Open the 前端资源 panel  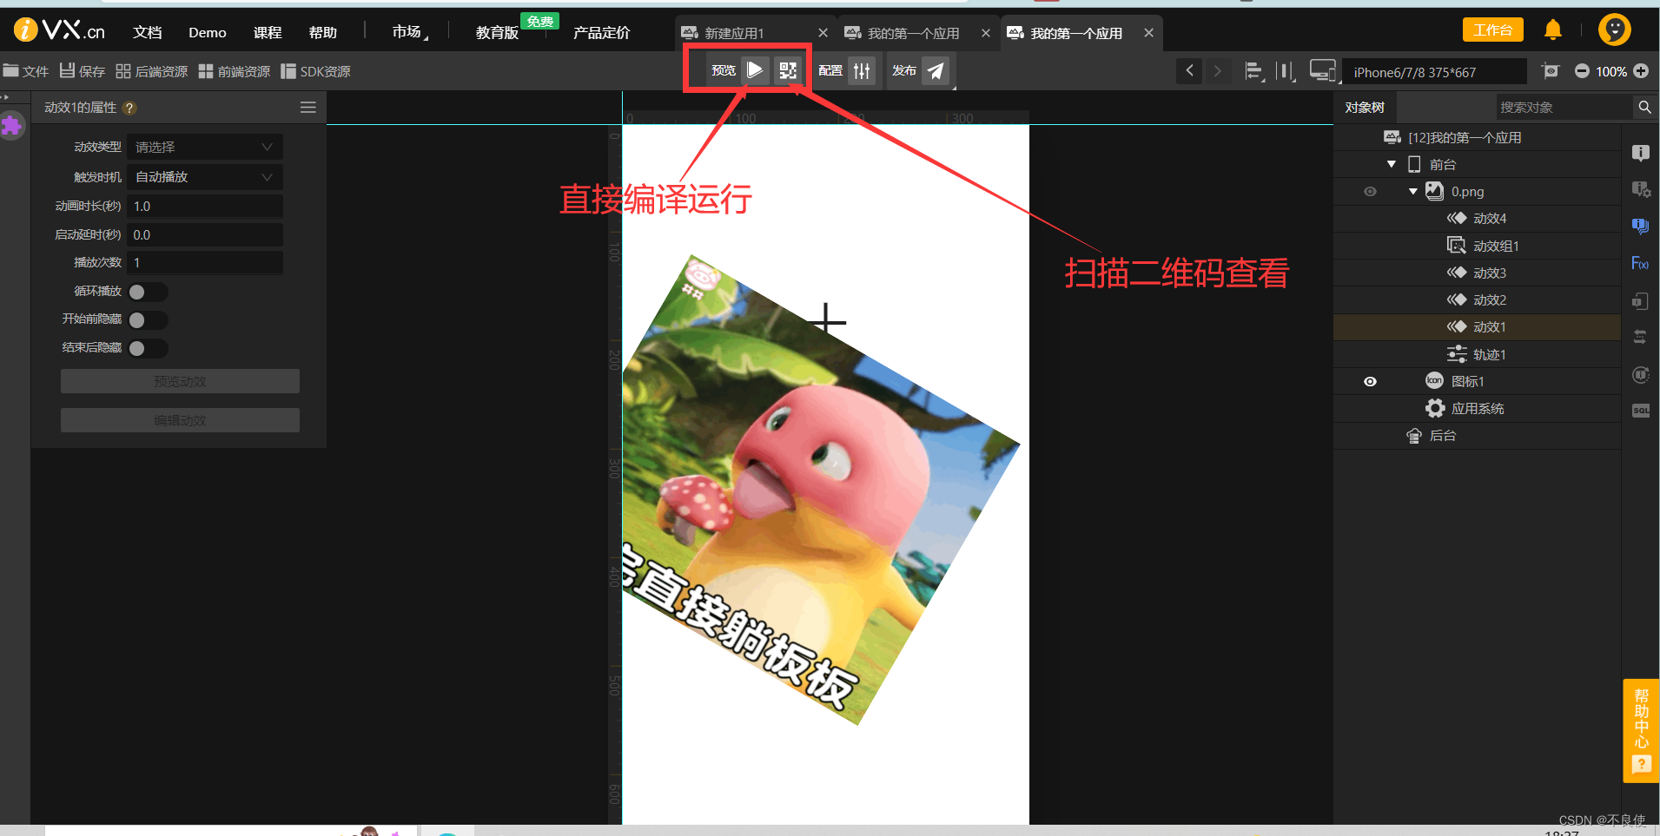[x=235, y=71]
